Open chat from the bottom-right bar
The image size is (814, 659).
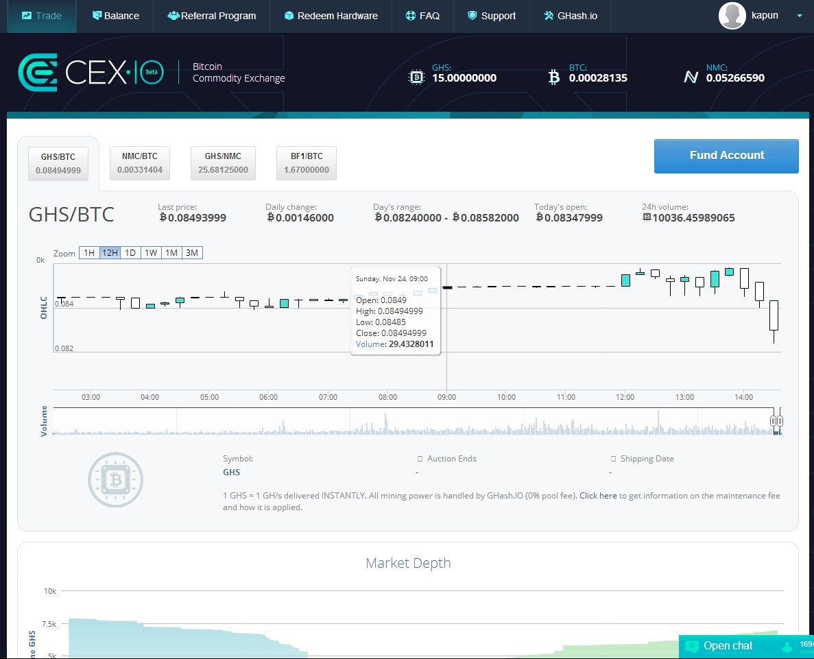[728, 645]
